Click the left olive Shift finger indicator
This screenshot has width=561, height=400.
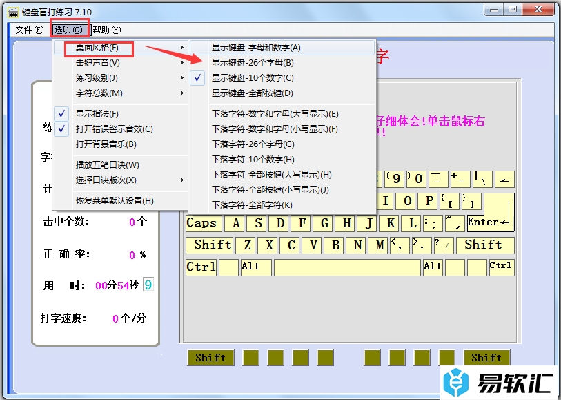pyautogui.click(x=210, y=357)
